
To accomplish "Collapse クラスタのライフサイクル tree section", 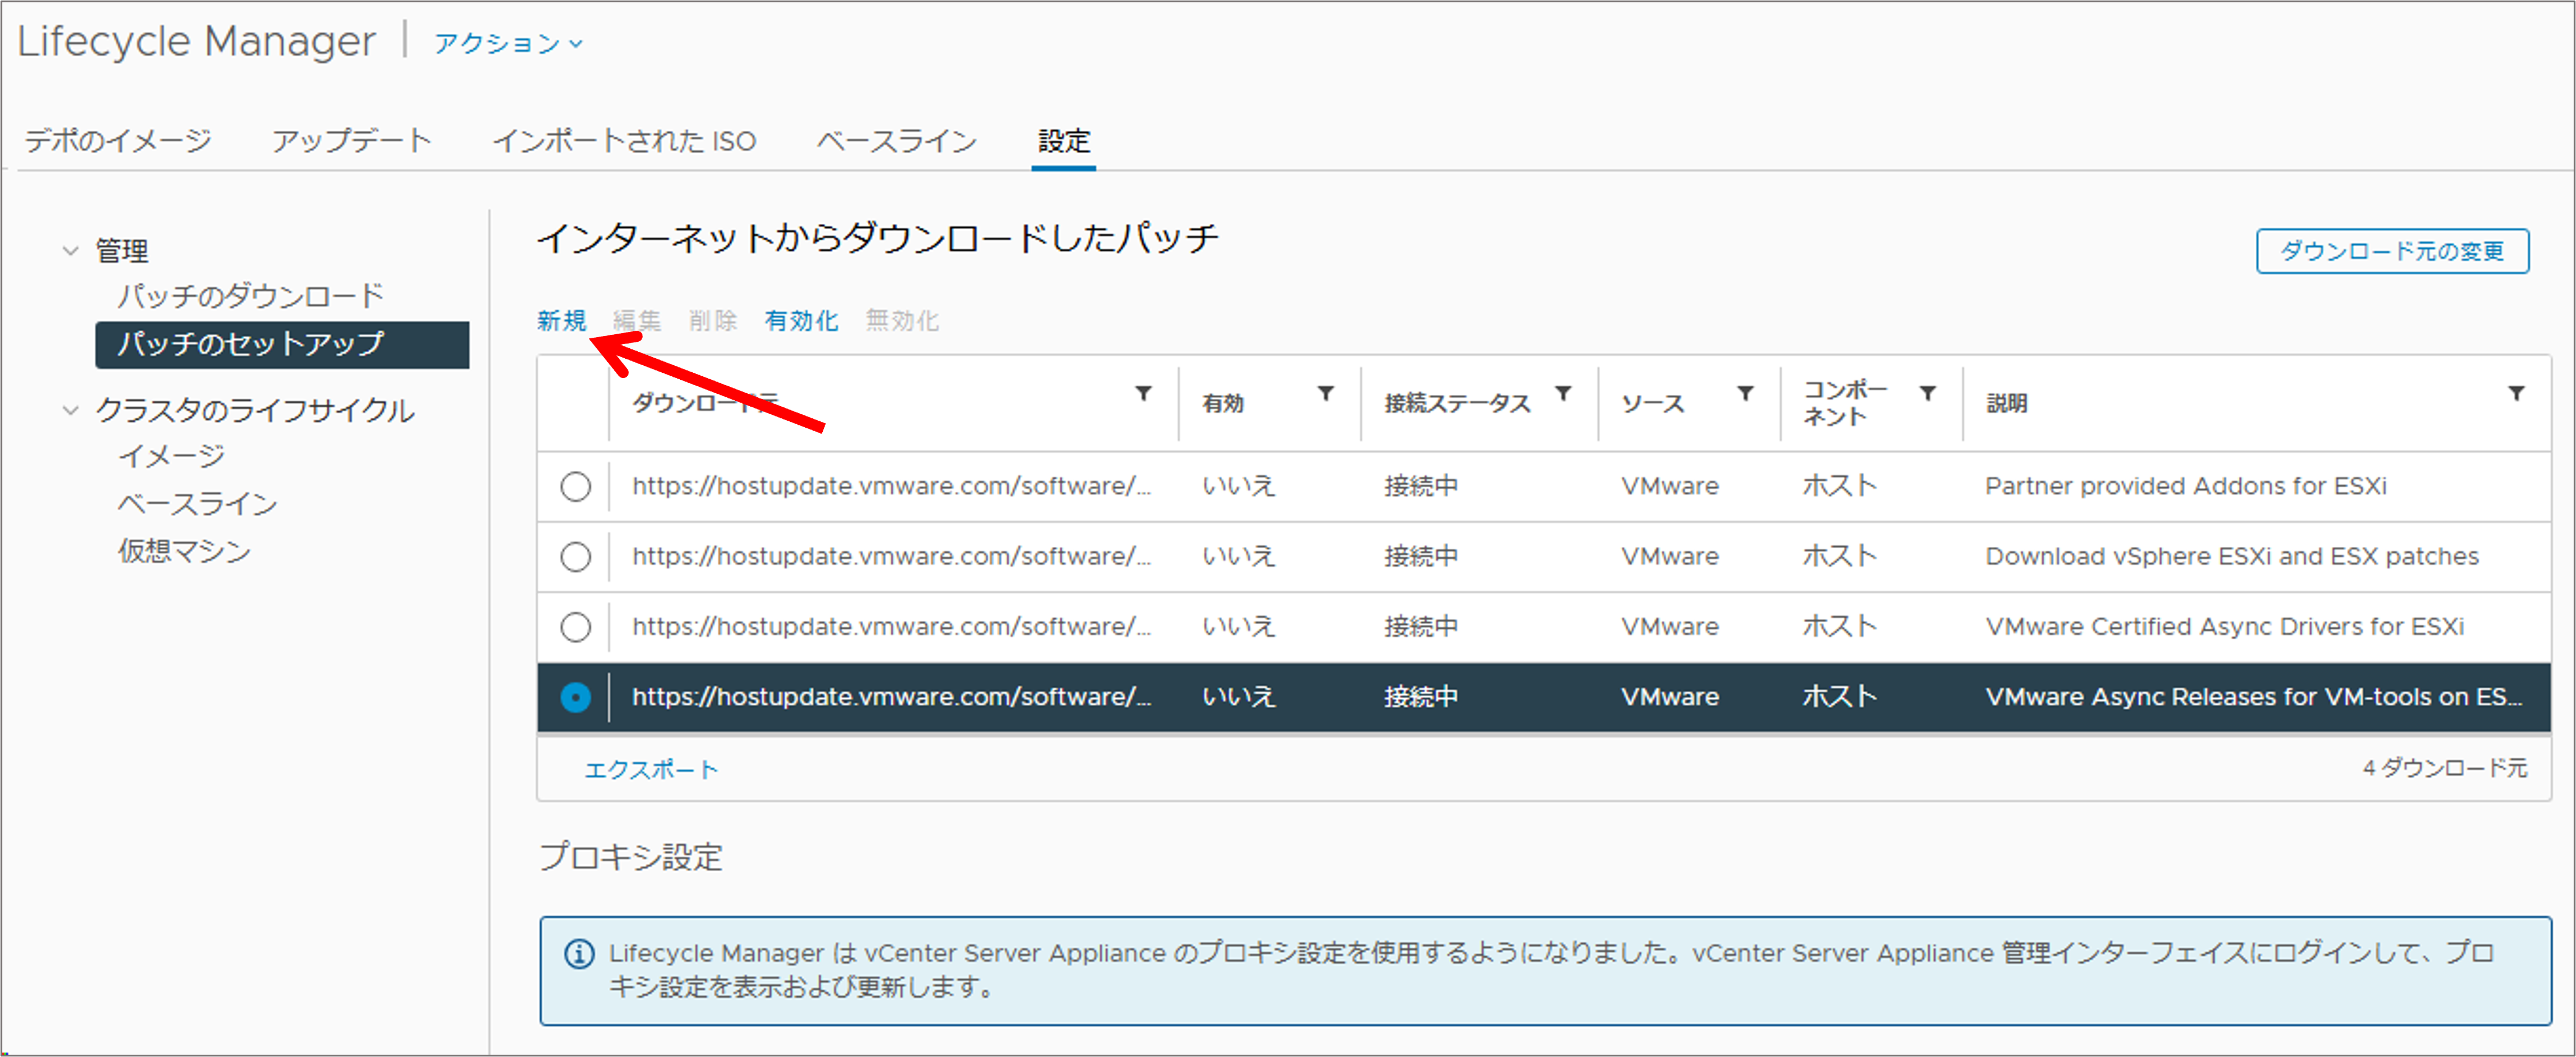I will [70, 410].
